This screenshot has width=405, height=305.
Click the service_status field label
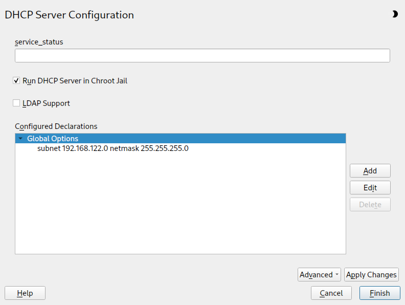39,42
